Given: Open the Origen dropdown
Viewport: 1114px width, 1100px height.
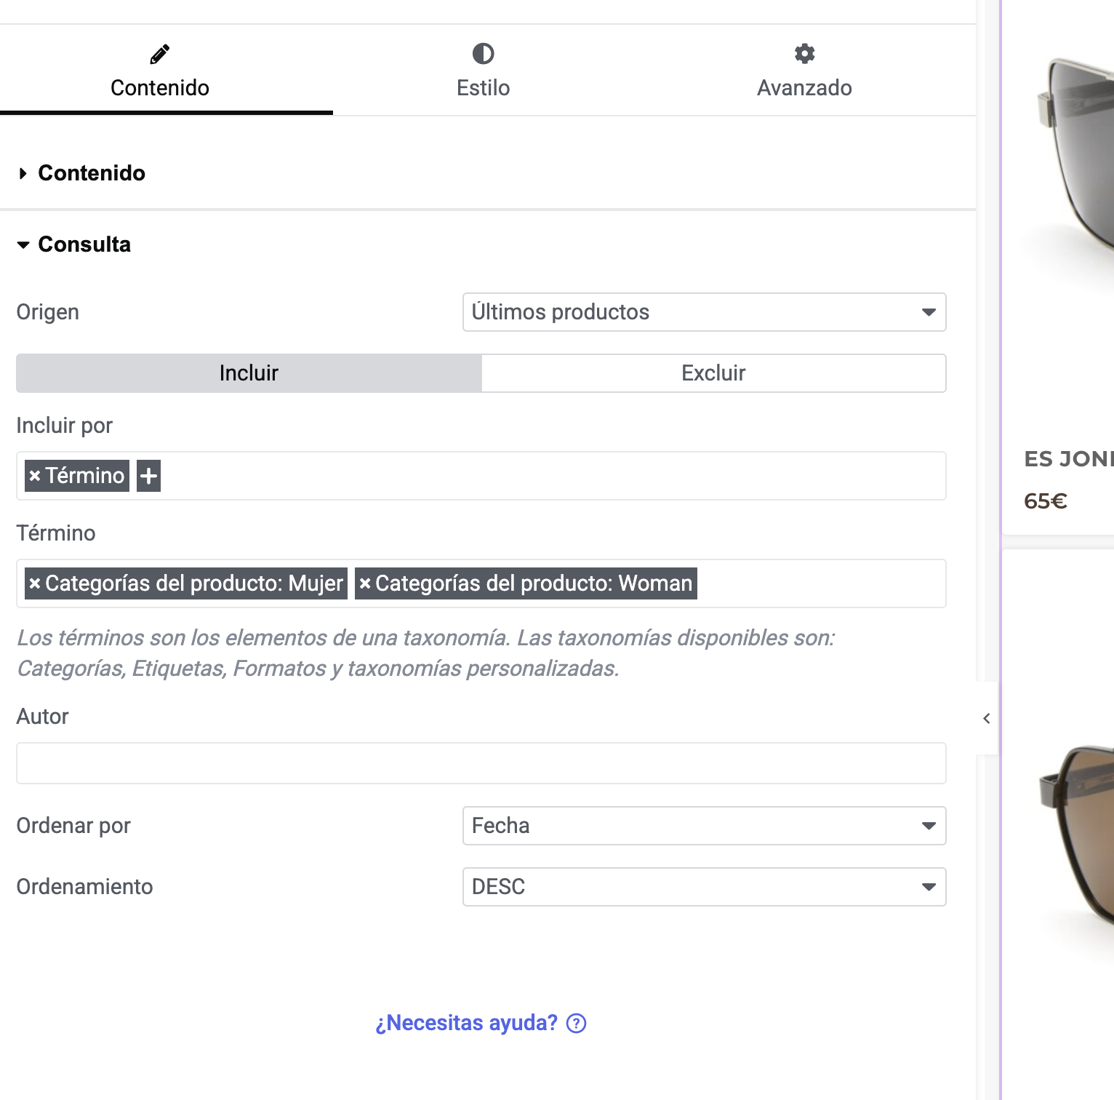Looking at the screenshot, I should (704, 312).
